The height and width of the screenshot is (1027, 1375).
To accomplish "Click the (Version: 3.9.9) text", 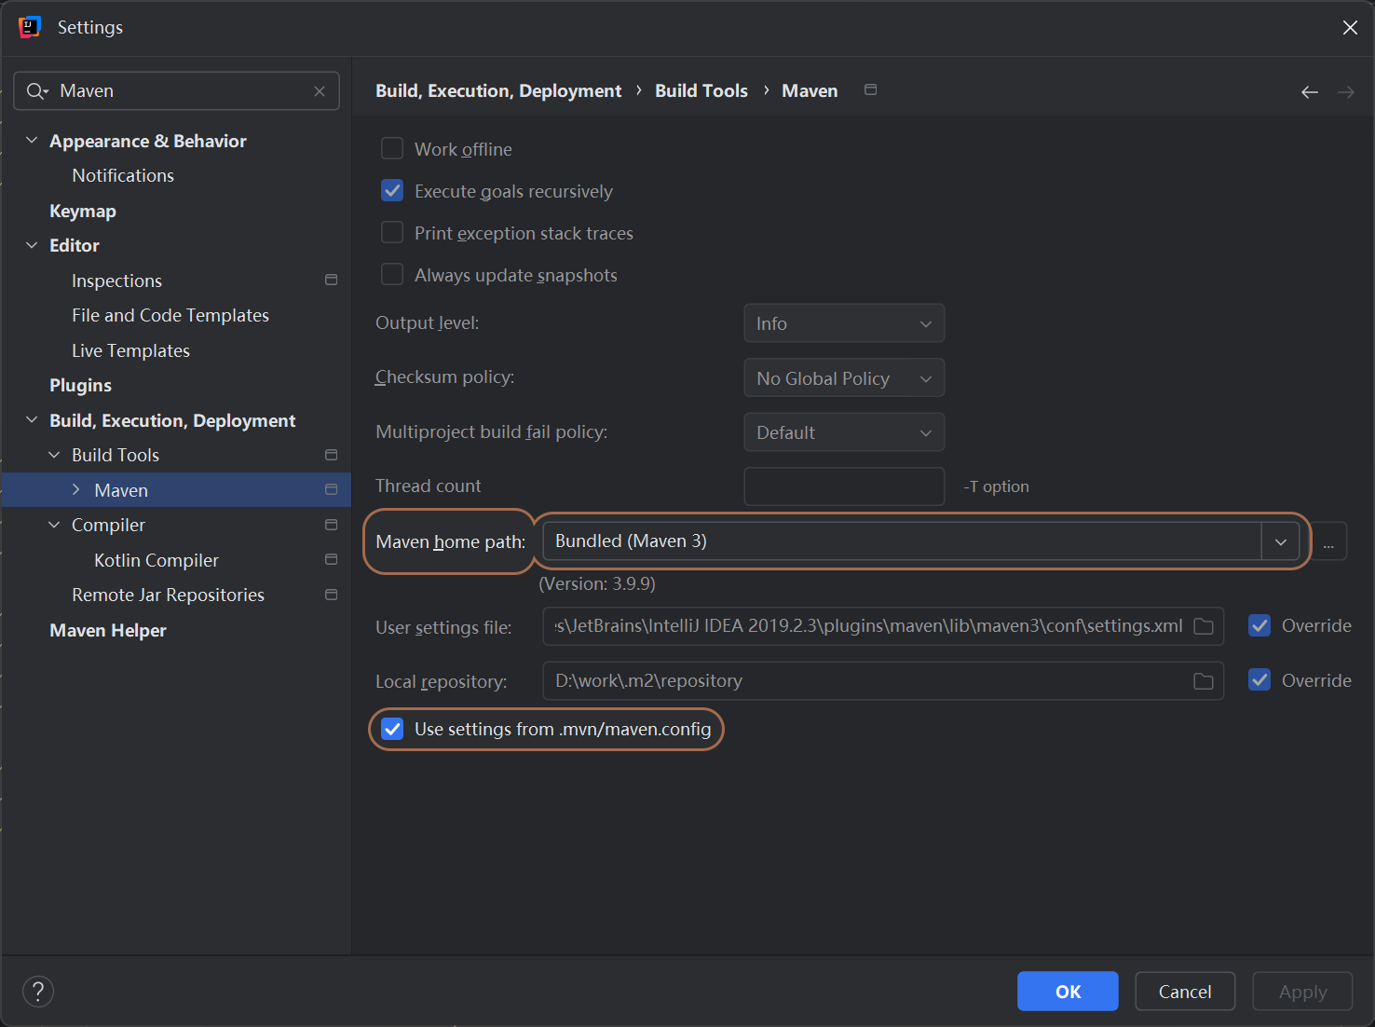I will pyautogui.click(x=597, y=584).
